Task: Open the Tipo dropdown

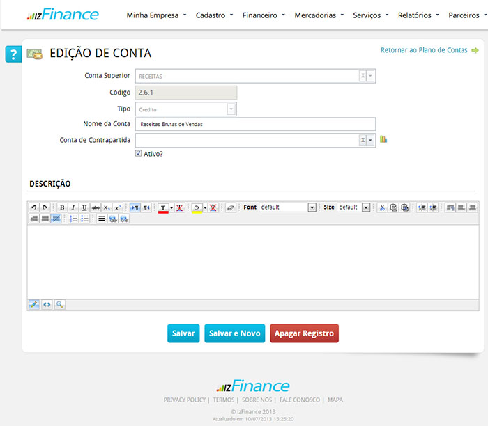Action: [231, 109]
